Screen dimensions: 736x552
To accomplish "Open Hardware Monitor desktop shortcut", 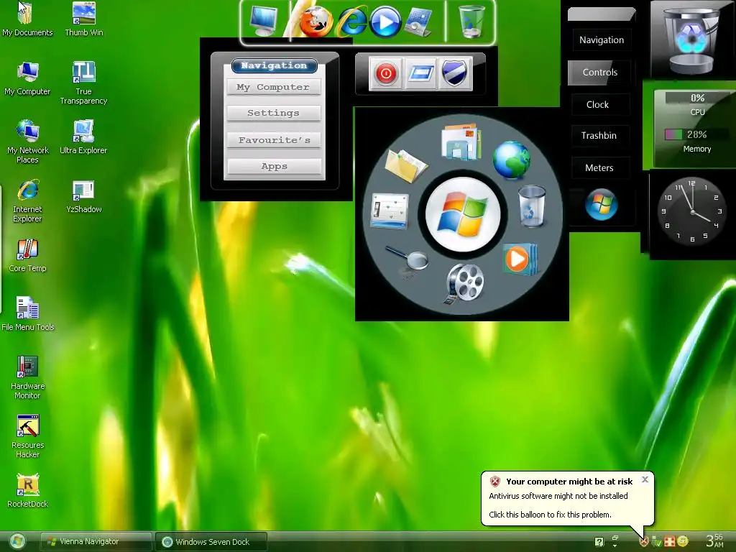I will (27, 377).
